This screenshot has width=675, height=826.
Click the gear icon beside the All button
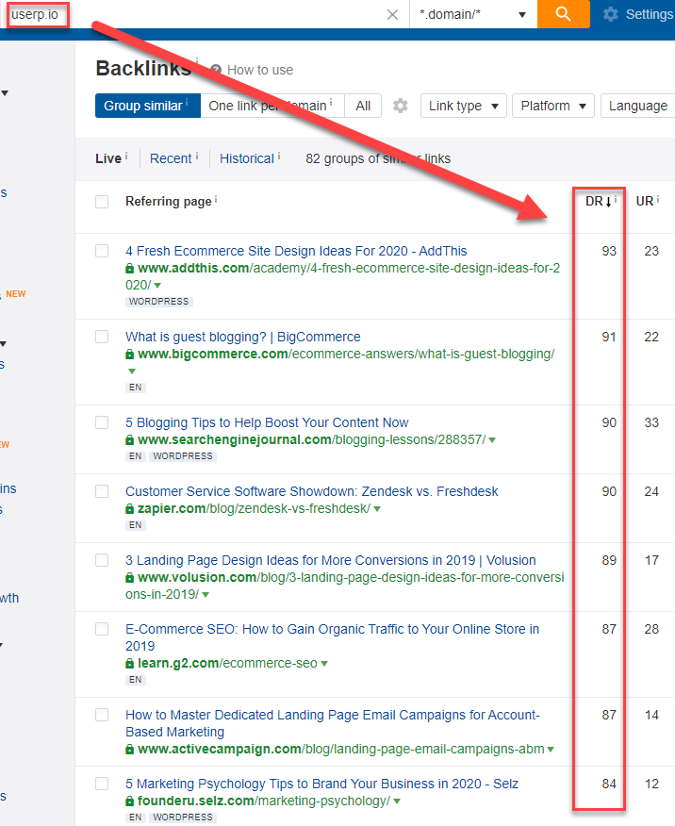point(400,106)
